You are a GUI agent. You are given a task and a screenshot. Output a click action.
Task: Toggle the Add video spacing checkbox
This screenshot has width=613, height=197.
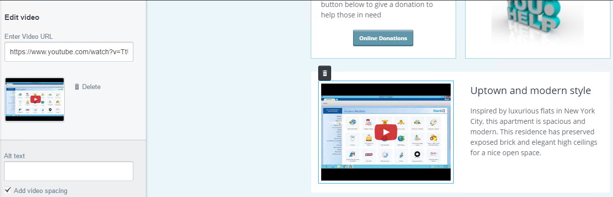7,190
